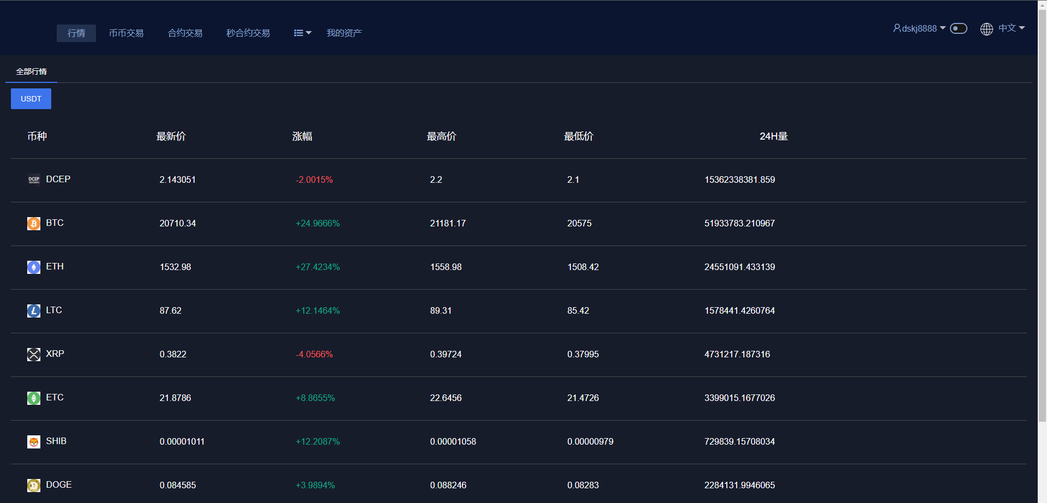Open 秒合约交易 menu item

pyautogui.click(x=248, y=33)
